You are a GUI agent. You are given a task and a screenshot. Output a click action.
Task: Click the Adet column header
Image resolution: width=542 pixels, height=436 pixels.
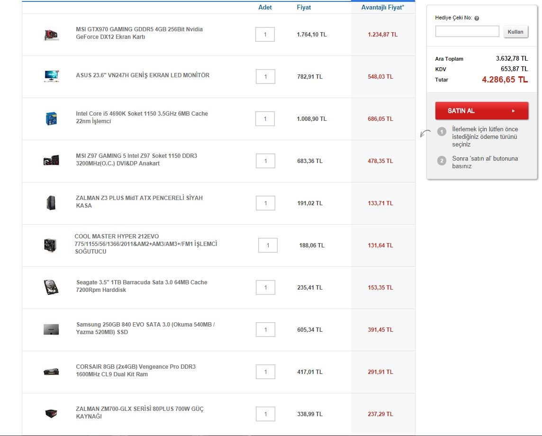tap(265, 8)
